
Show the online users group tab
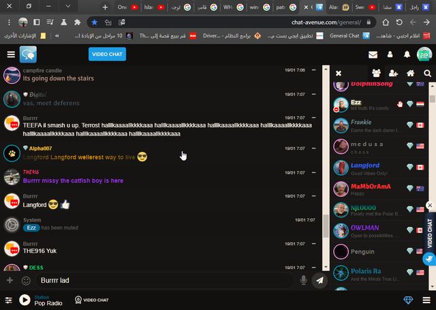pos(376,74)
